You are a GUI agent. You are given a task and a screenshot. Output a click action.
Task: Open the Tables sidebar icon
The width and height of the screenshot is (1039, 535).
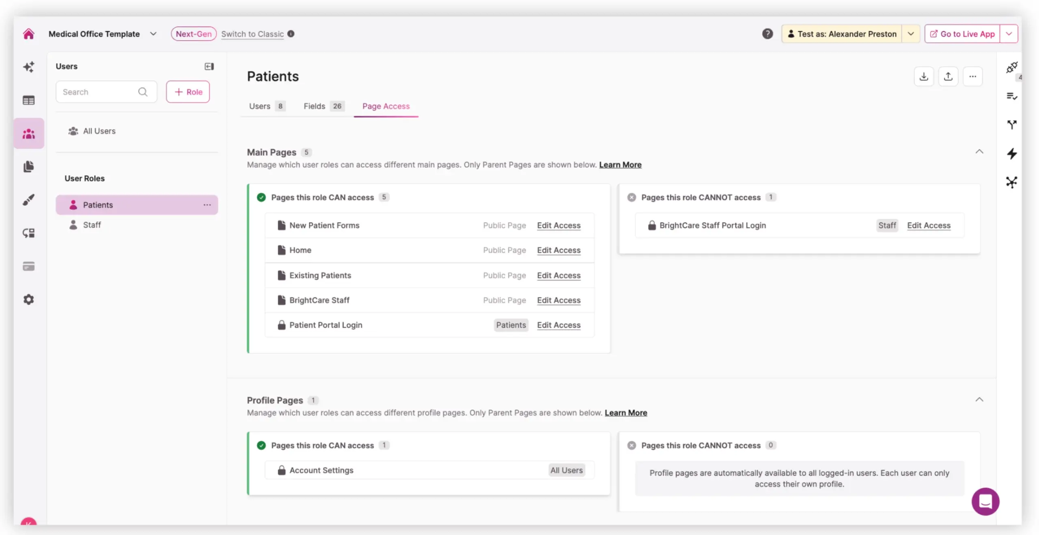[28, 100]
